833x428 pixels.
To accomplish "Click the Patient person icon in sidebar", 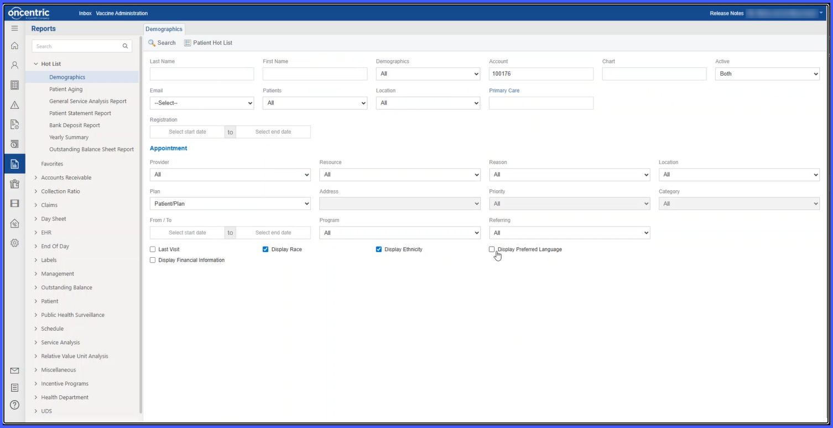I will point(15,65).
